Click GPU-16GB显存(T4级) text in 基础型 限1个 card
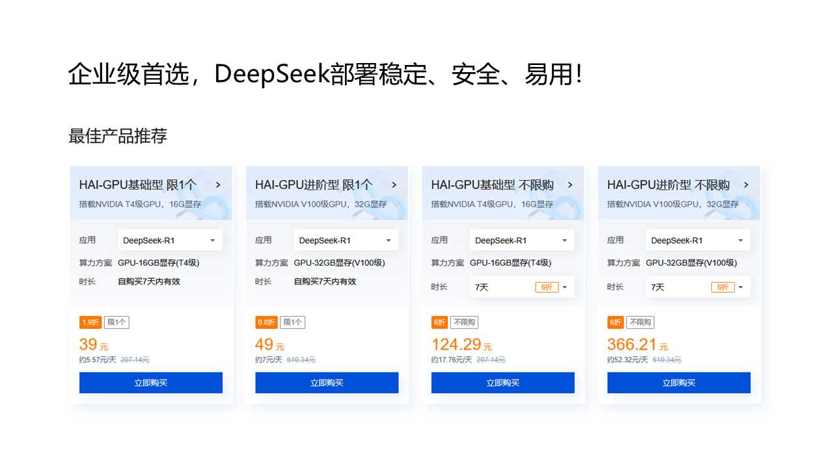 [158, 263]
